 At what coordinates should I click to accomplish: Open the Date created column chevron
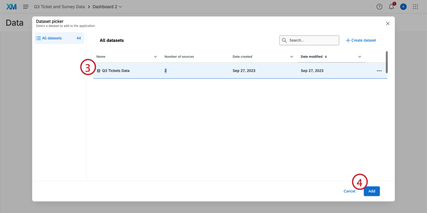coord(291,57)
